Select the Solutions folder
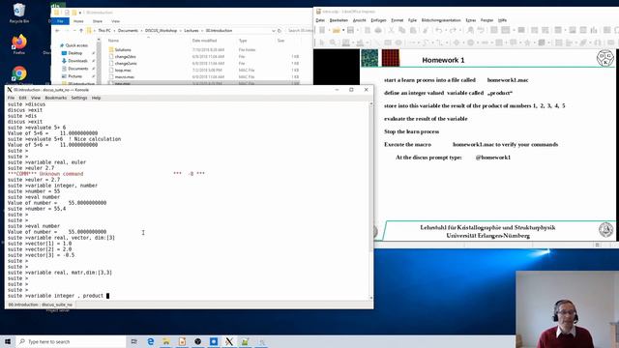Screen dimensions: 619x348 [123, 50]
